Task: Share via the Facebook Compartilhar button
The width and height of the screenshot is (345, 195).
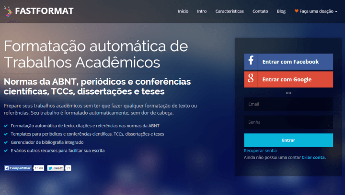Action: (18, 168)
